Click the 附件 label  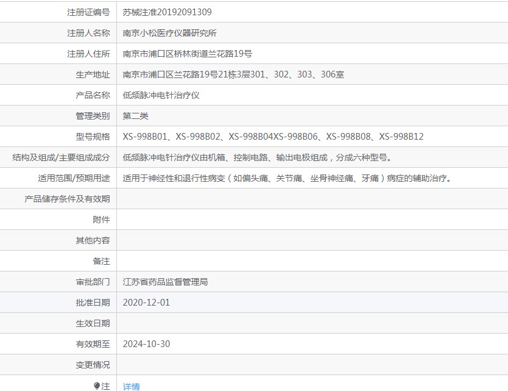pos(101,220)
